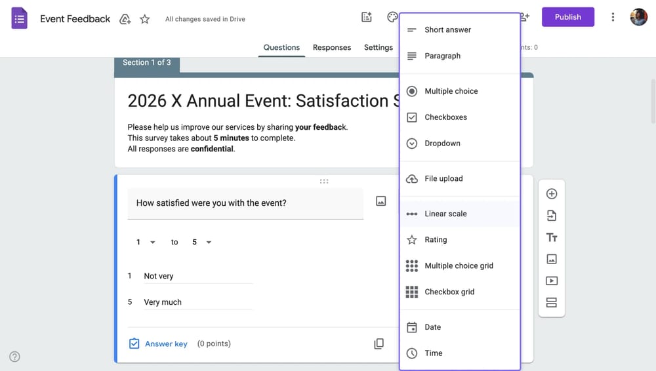The width and height of the screenshot is (656, 371).
Task: Click the Event Feedback form title
Action: coord(75,19)
